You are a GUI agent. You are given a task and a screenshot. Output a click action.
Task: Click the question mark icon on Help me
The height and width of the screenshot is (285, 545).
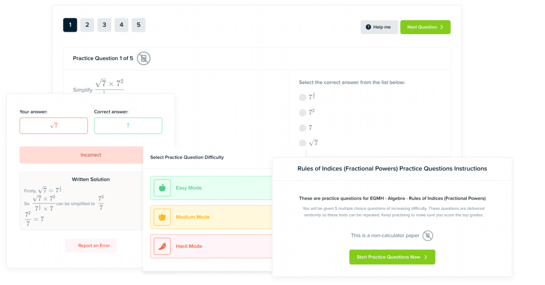[x=368, y=27]
